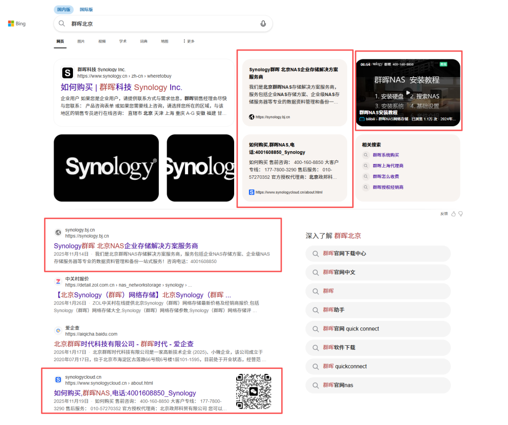Image resolution: width=508 pixels, height=425 pixels.
Task: Click the Synology black favicon icon
Action: [x=67, y=73]
